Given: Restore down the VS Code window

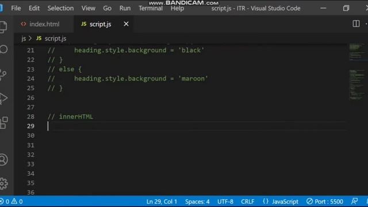Looking at the screenshot, I should [346, 8].
